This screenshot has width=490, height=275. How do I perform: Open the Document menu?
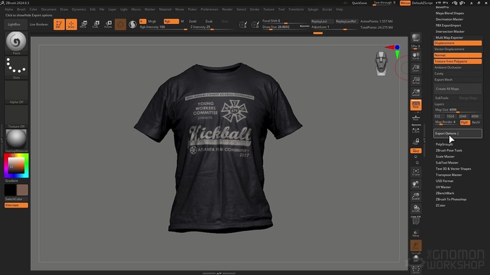click(x=49, y=9)
